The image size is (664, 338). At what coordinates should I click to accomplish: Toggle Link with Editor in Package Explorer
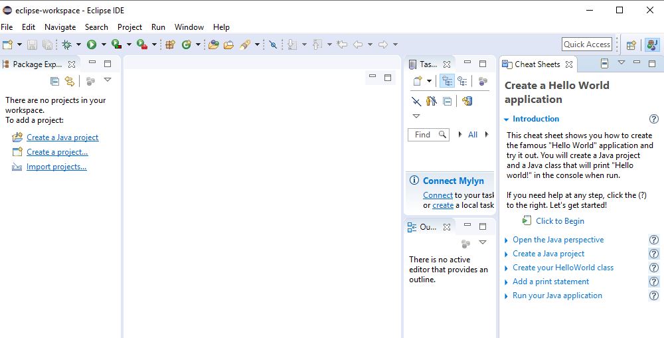(70, 81)
